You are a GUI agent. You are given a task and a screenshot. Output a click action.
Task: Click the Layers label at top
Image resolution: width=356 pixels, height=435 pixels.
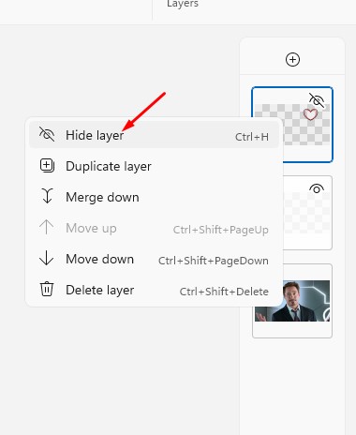point(183,4)
